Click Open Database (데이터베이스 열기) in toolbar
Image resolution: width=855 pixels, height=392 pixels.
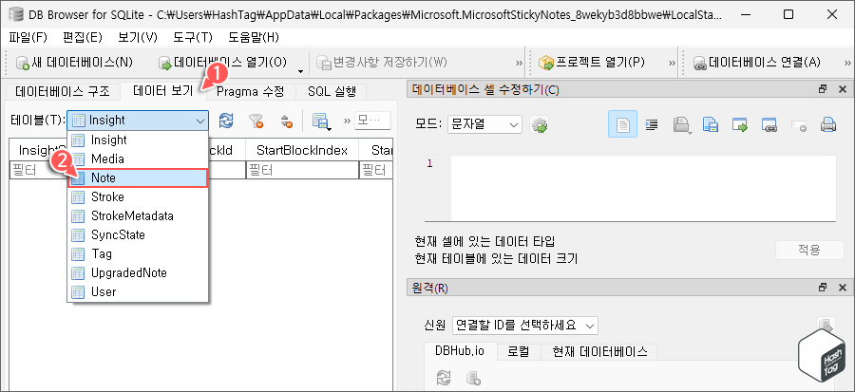(x=223, y=62)
